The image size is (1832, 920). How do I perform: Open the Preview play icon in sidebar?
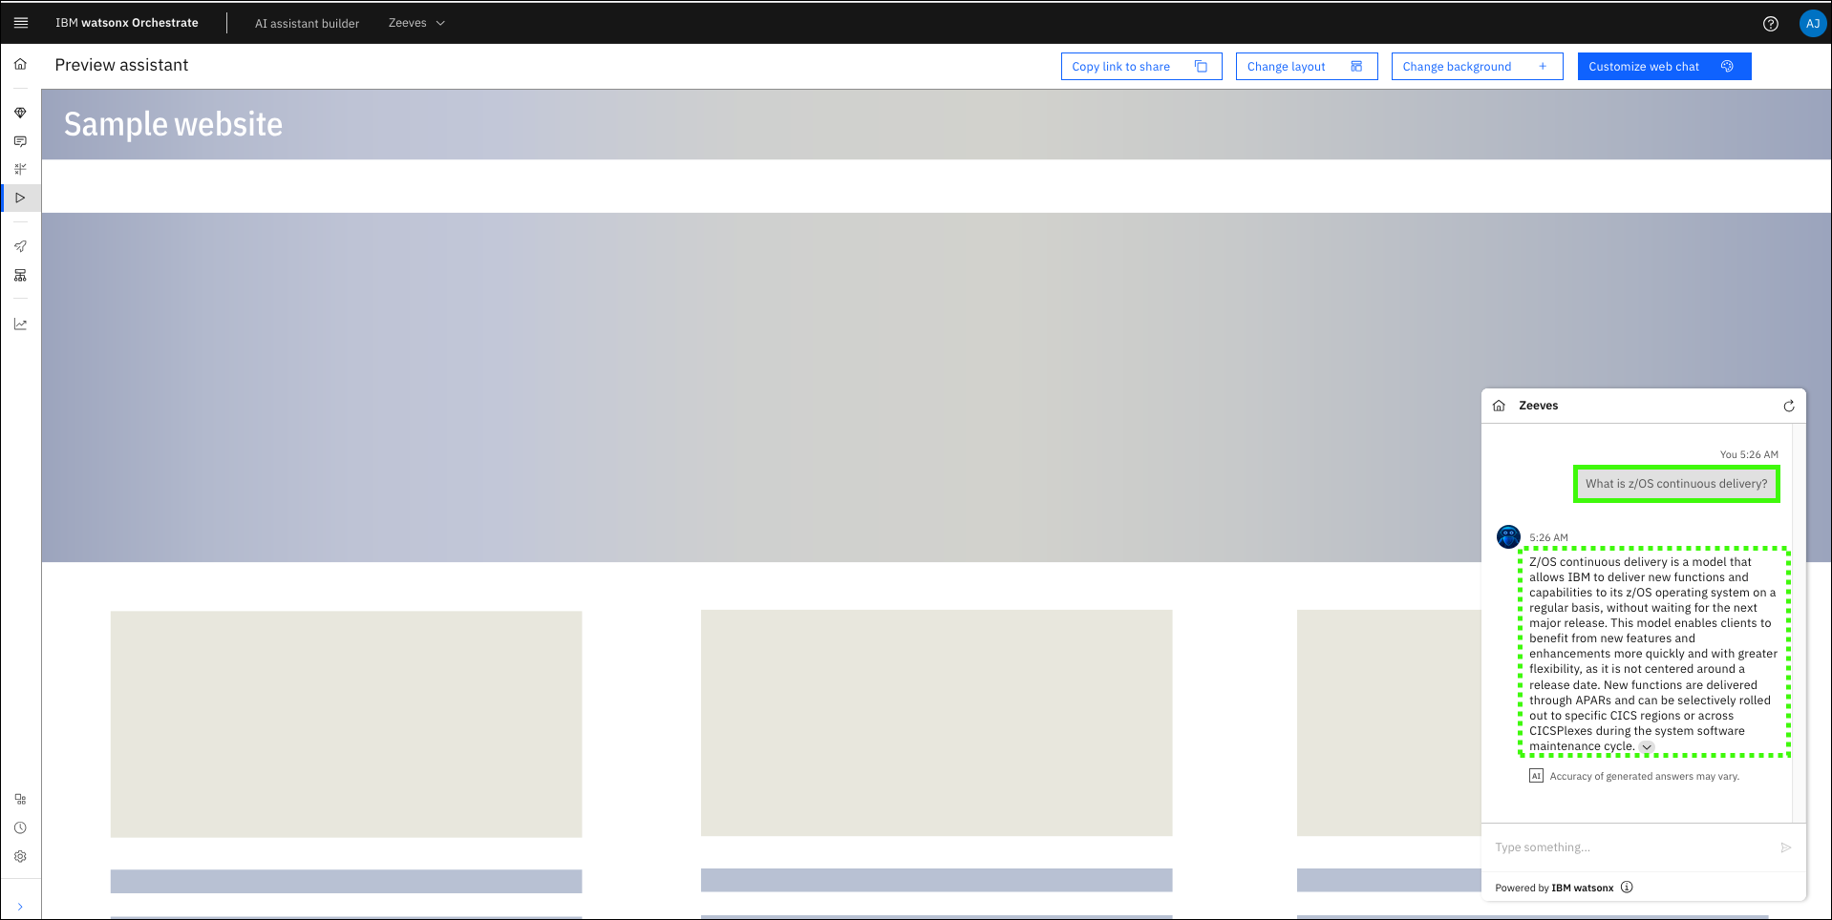(x=20, y=198)
